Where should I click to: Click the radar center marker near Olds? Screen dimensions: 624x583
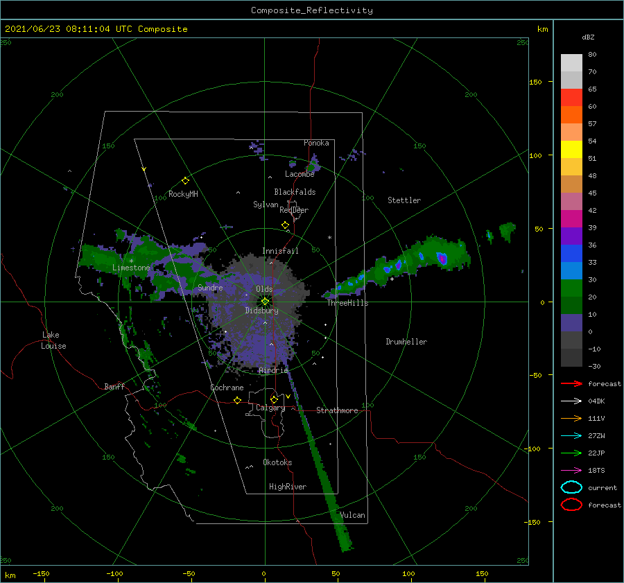(x=265, y=302)
